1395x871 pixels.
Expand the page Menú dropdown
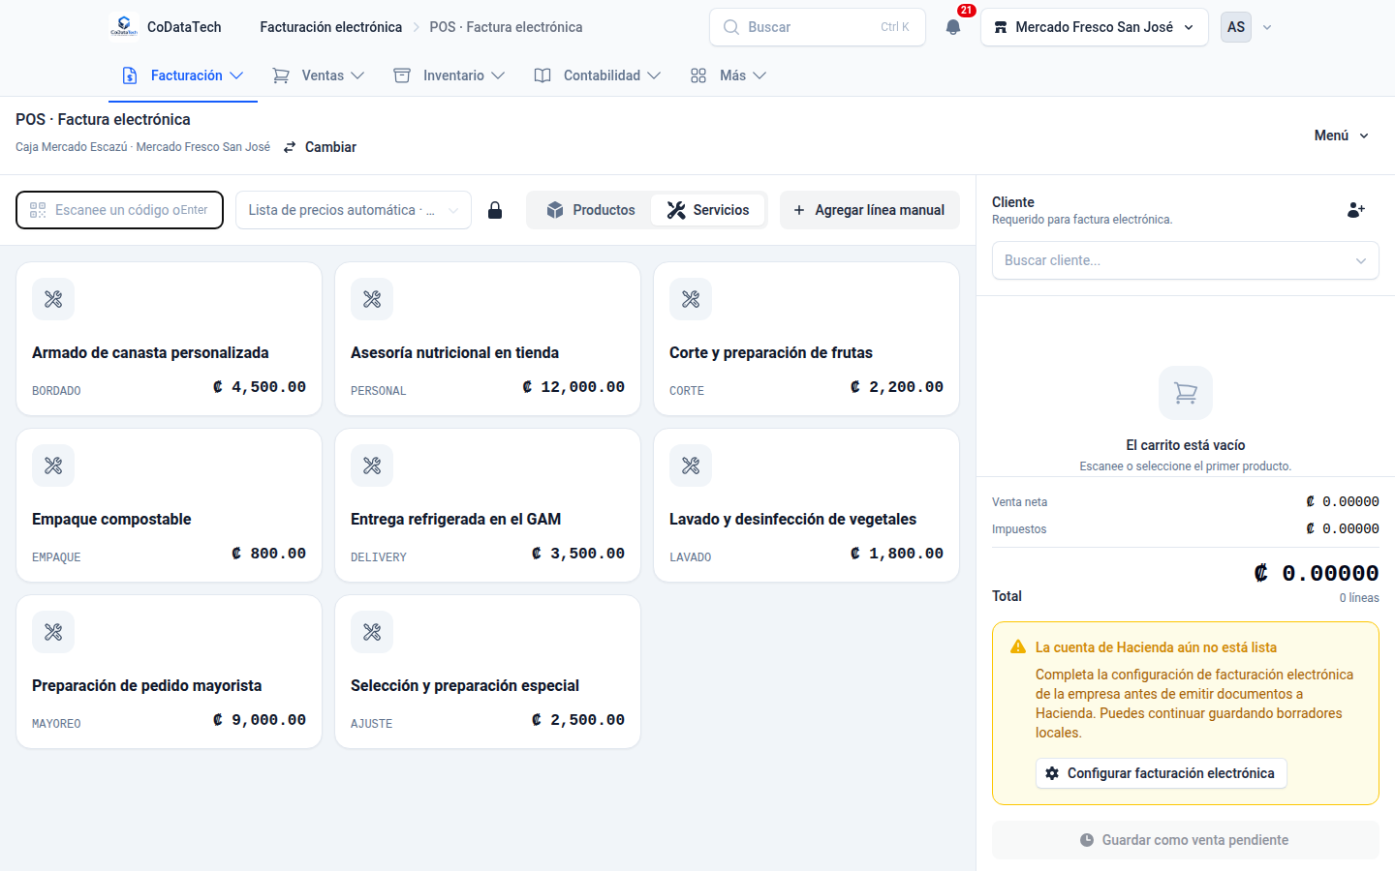1342,135
